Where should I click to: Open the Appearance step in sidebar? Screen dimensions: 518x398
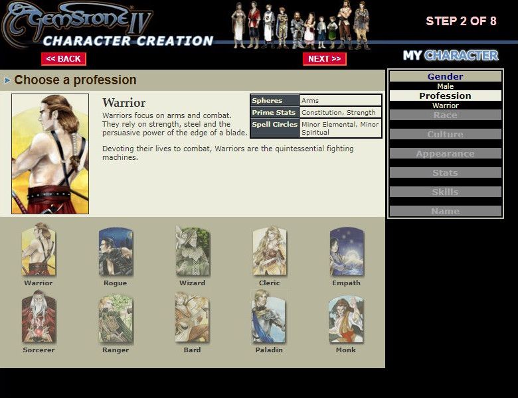[x=445, y=154]
